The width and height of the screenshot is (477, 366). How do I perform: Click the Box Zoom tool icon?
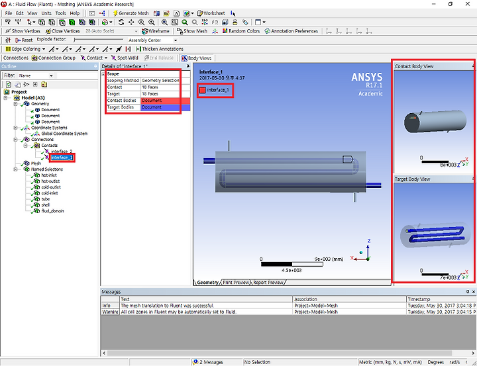coord(152,23)
